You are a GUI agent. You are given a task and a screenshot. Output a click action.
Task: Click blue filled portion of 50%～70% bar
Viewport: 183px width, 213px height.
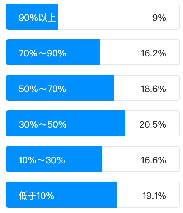(x=60, y=88)
